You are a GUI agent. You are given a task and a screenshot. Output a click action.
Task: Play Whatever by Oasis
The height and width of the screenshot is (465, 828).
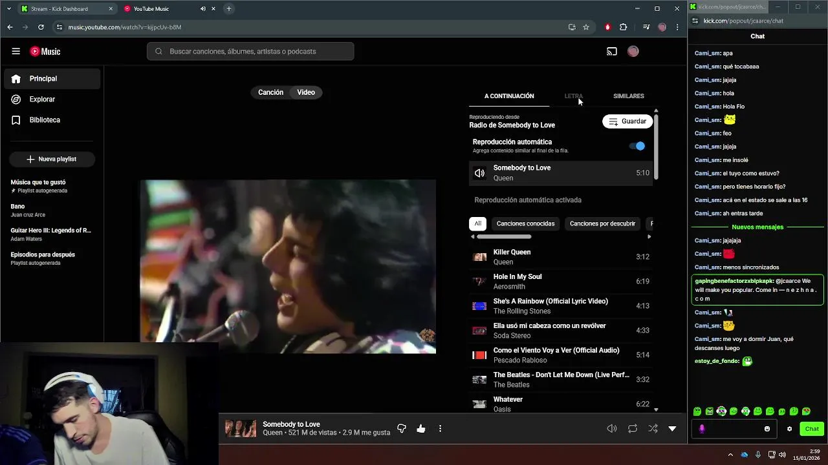coord(561,404)
